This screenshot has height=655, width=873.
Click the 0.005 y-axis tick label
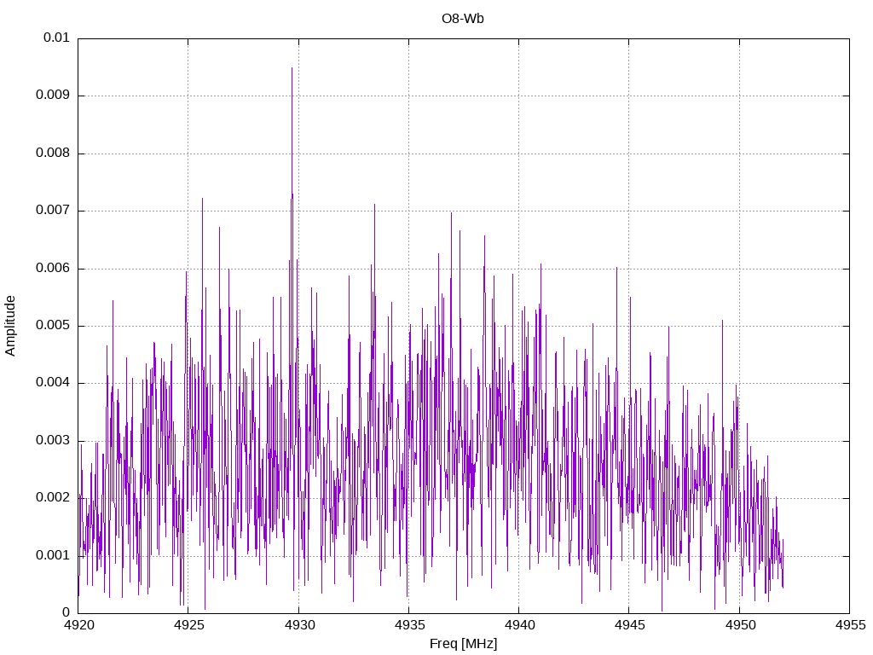pos(53,325)
